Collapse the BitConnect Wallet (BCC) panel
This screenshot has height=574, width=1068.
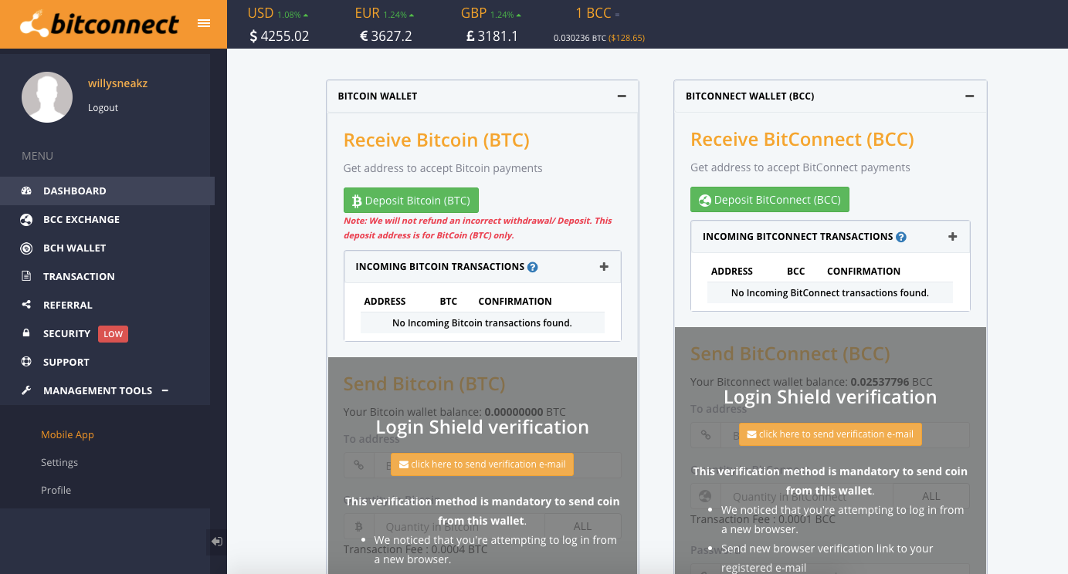coord(970,96)
